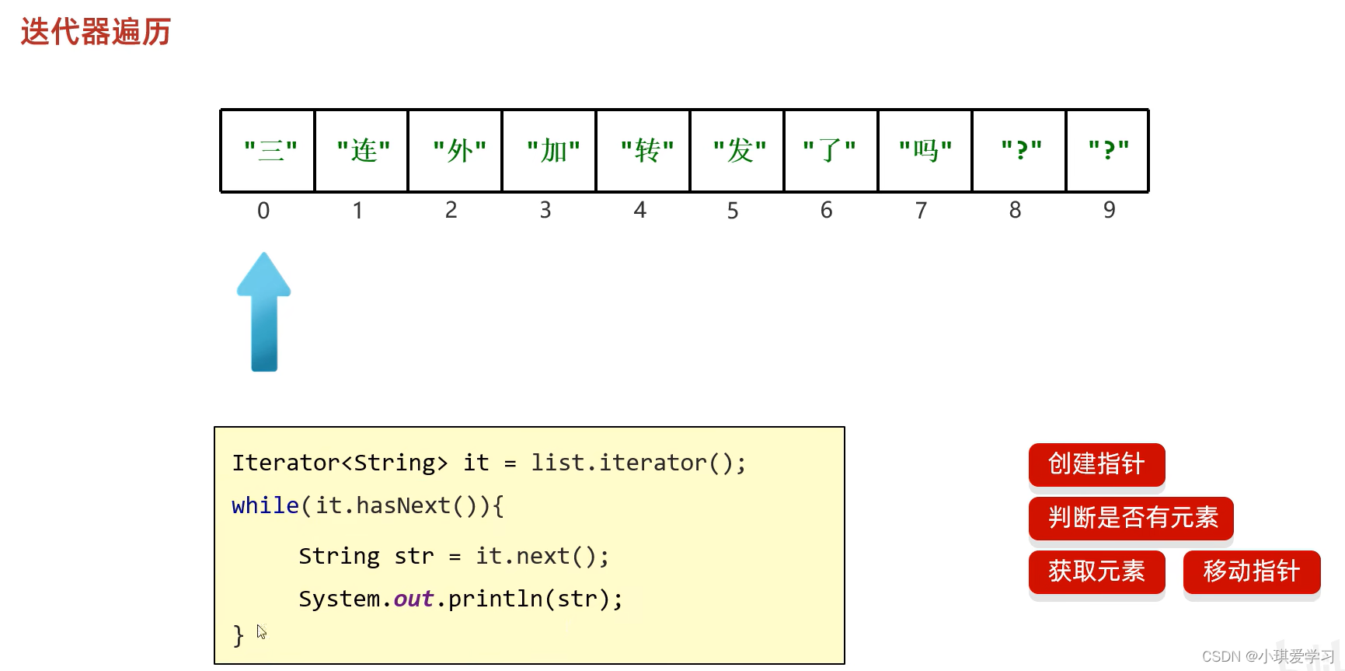
Task: Select the array cell containing "连"
Action: [x=361, y=151]
